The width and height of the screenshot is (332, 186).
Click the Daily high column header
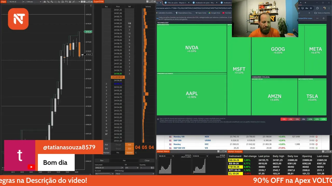pos(278,156)
